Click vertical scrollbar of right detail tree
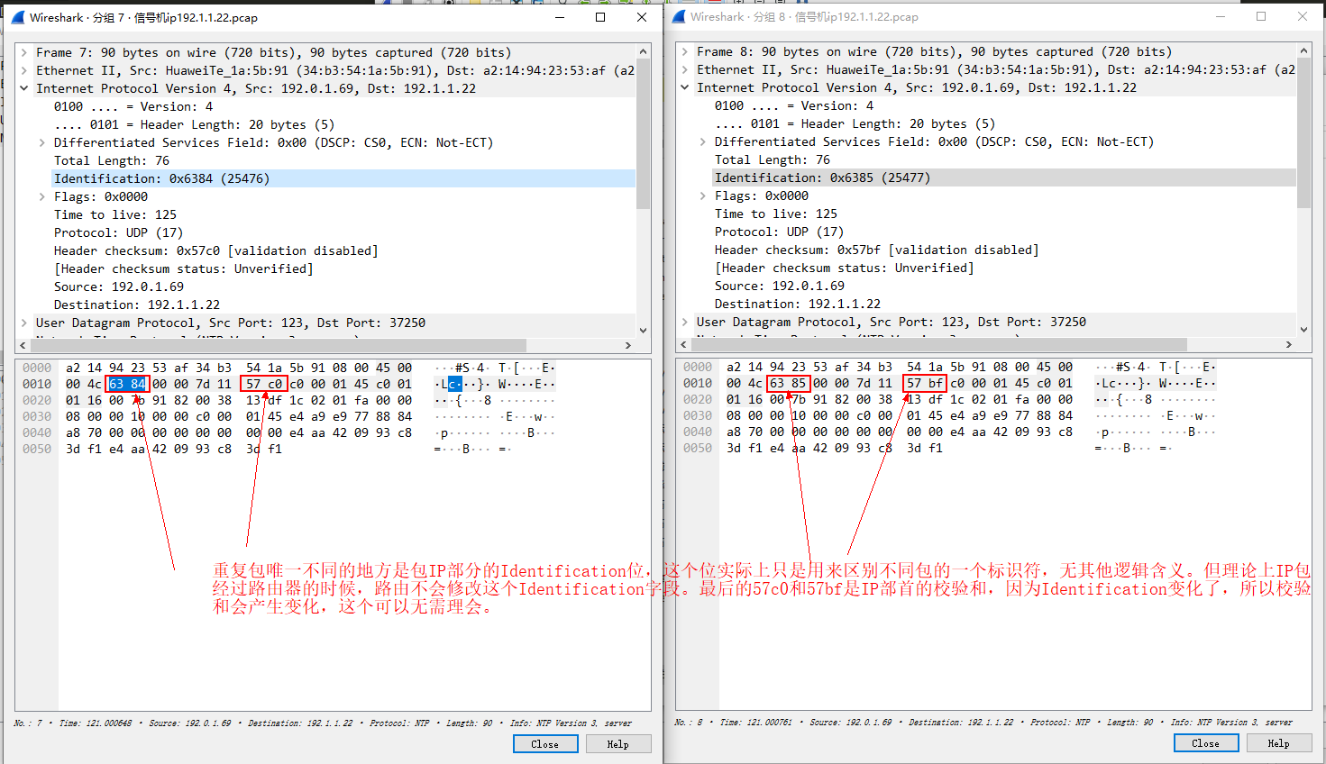This screenshot has width=1326, height=764. (x=1303, y=132)
